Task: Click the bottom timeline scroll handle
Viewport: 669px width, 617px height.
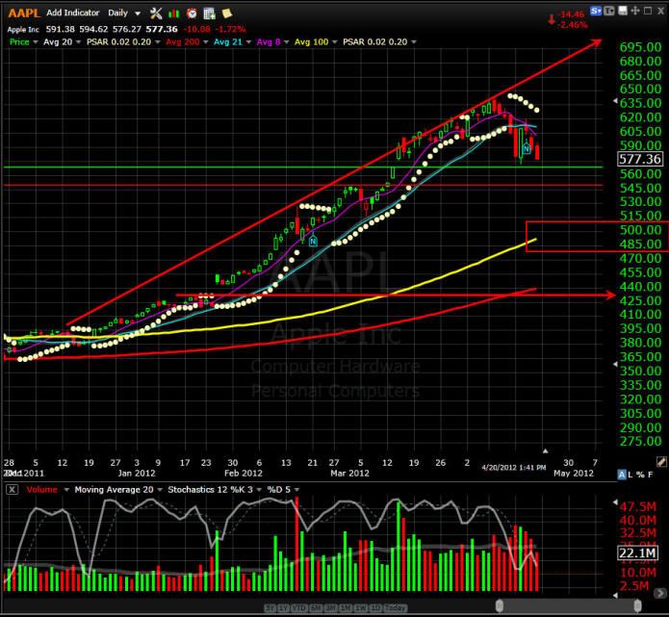Action: click(x=499, y=605)
